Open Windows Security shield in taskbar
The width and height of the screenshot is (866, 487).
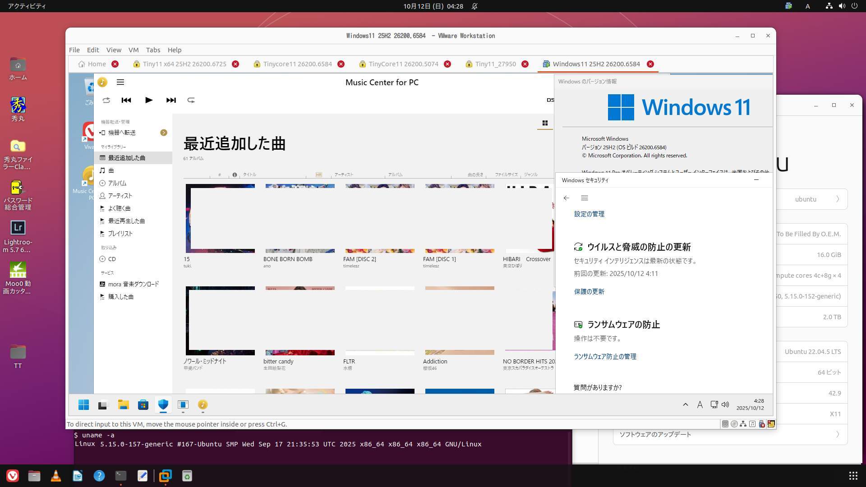click(x=163, y=404)
